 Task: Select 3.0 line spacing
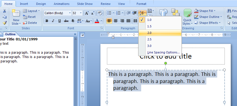click(160, 46)
